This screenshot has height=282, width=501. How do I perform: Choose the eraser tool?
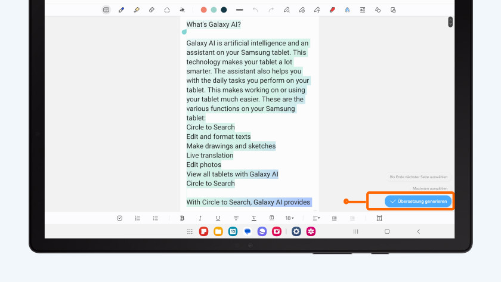coord(151,10)
